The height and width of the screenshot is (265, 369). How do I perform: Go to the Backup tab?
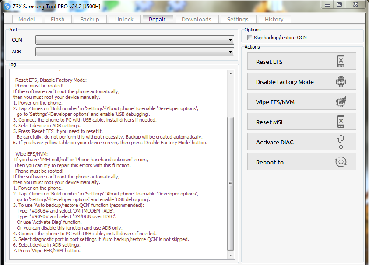click(90, 19)
